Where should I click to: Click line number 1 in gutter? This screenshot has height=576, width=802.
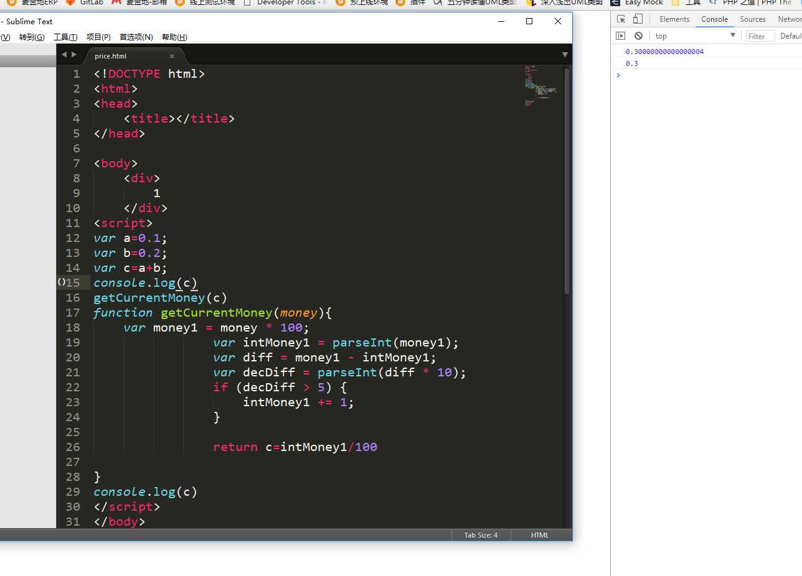[76, 74]
